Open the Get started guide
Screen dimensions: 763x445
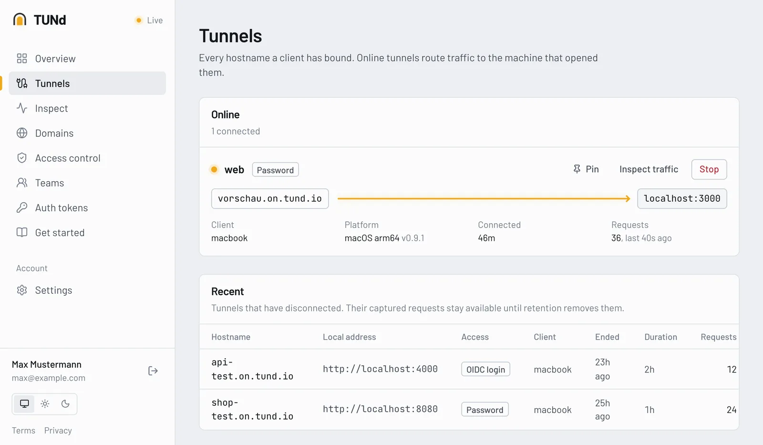pyautogui.click(x=87, y=232)
